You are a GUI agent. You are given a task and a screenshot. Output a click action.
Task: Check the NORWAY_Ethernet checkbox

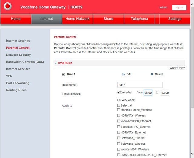click(x=119, y=132)
